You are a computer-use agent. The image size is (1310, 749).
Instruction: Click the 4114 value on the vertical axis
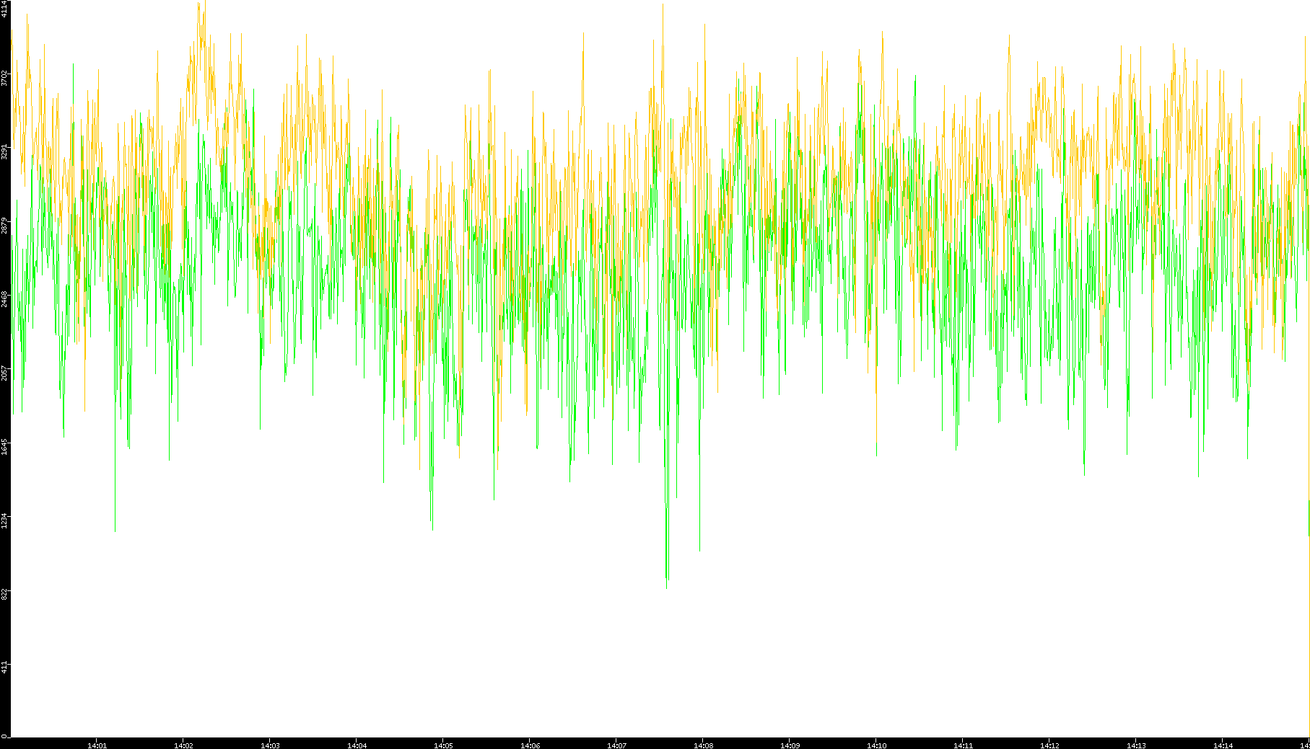[4, 9]
